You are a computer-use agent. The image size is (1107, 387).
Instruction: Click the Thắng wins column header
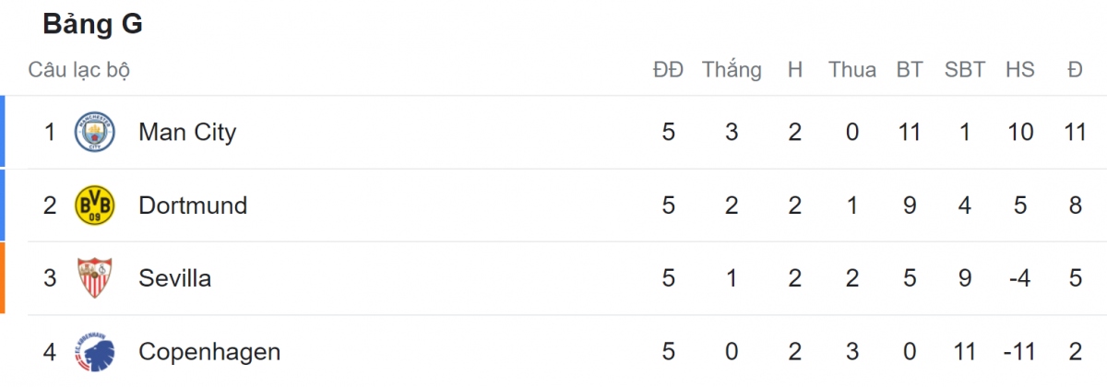(732, 70)
